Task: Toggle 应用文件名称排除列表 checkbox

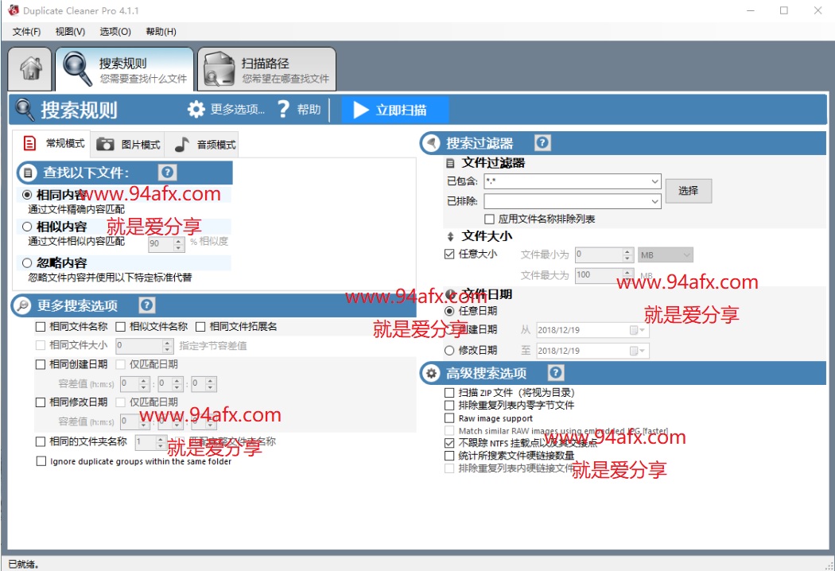Action: click(x=489, y=219)
